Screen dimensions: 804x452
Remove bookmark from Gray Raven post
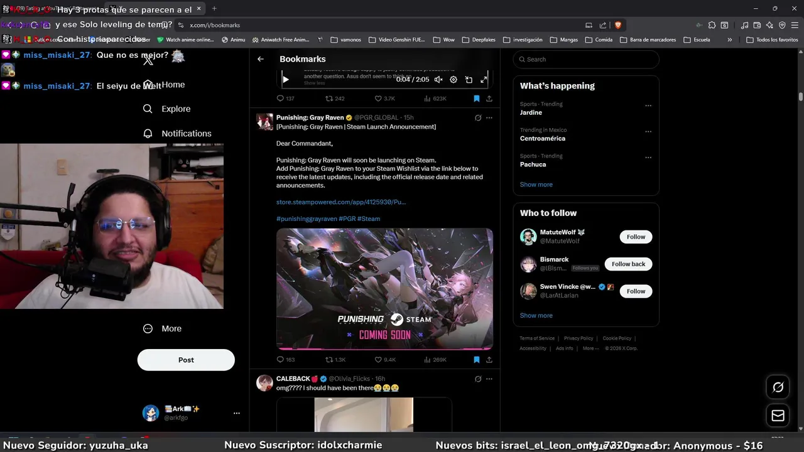(x=476, y=360)
